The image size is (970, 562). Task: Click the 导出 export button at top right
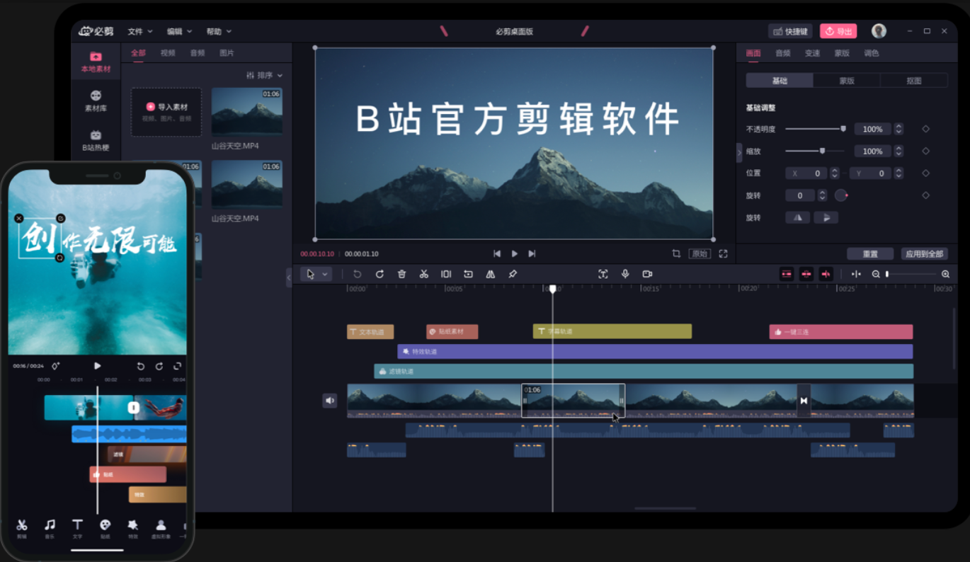(838, 30)
